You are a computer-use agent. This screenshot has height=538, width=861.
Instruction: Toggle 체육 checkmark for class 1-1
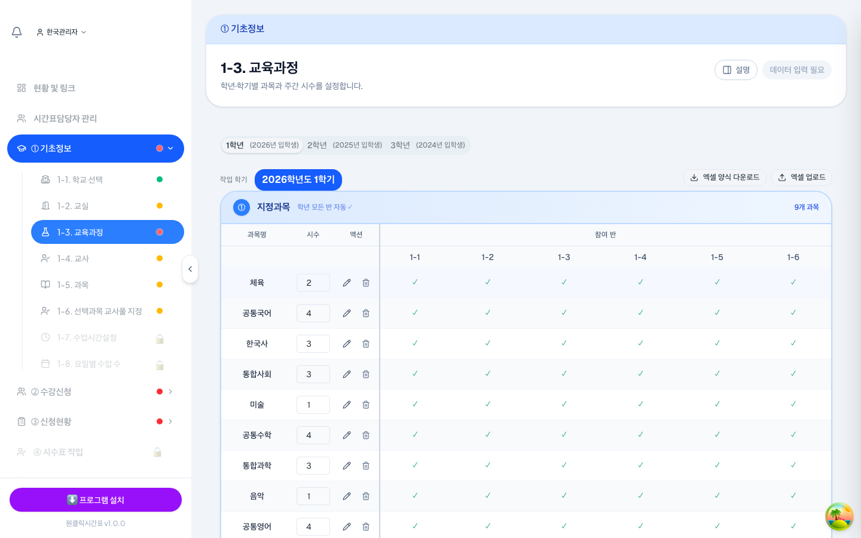[415, 282]
